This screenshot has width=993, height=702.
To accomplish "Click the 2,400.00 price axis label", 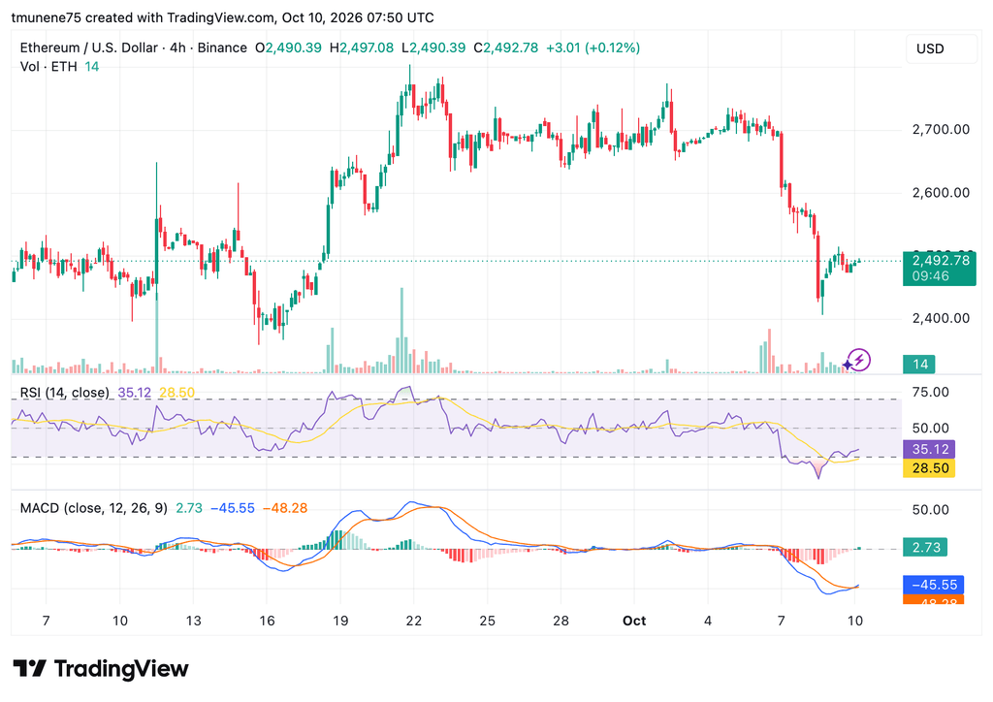I will coord(941,318).
